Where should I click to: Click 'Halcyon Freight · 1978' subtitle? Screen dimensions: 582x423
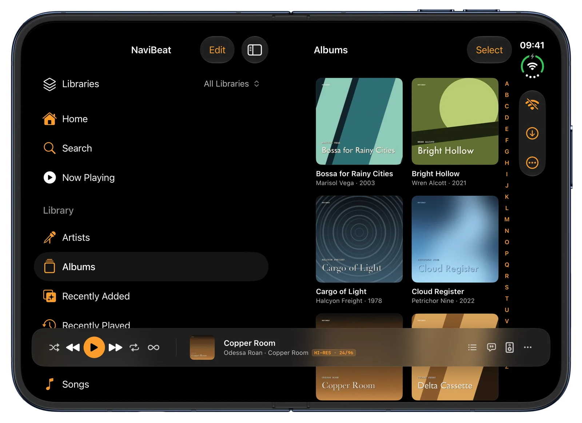click(349, 301)
